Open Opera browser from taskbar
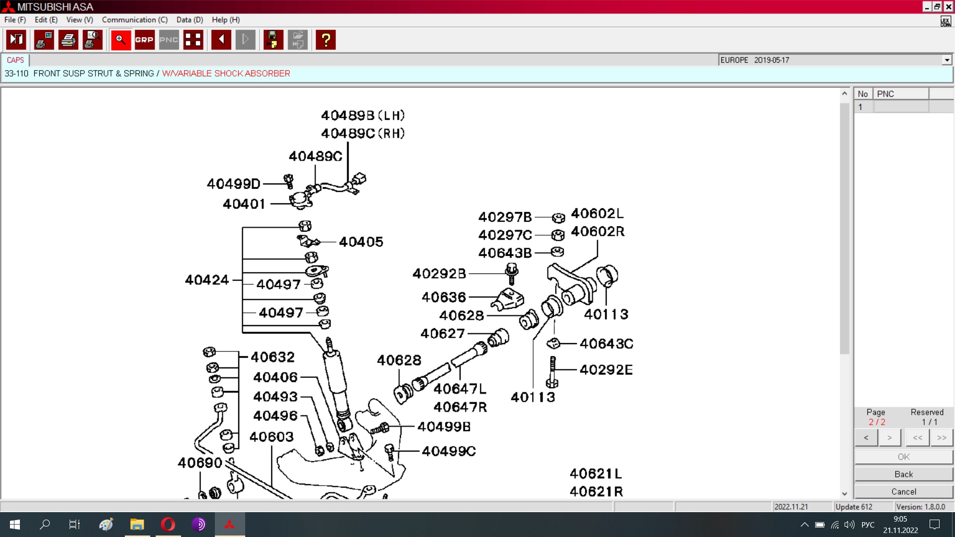The width and height of the screenshot is (955, 537). pos(168,524)
